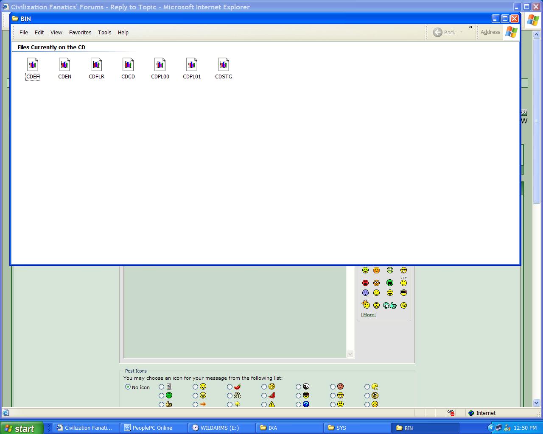Image resolution: width=543 pixels, height=434 pixels.
Task: Open the Favorites menu in BIN window
Action: point(80,32)
